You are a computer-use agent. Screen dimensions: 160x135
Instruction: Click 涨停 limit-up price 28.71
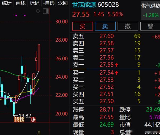tap(106, 110)
